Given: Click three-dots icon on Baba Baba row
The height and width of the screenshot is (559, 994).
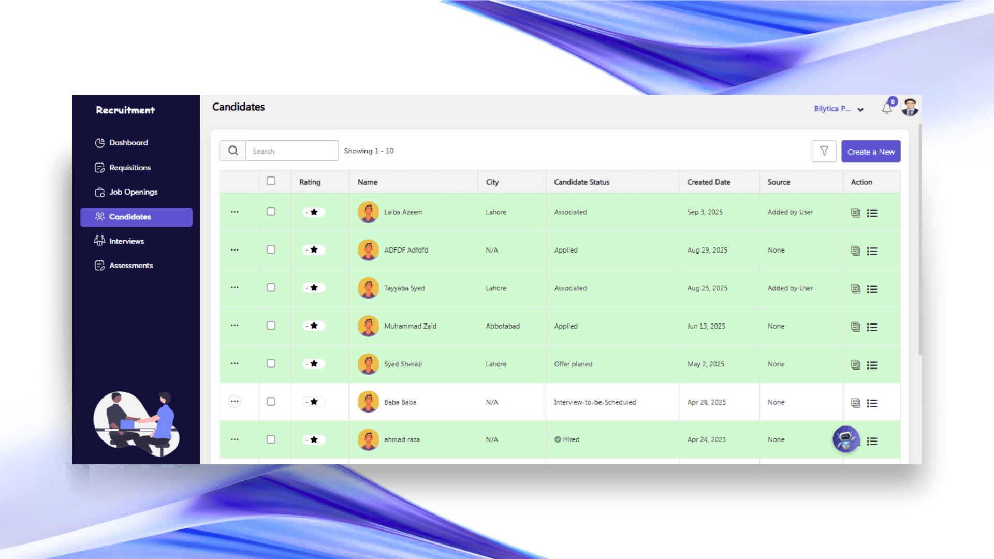Looking at the screenshot, I should pos(235,402).
